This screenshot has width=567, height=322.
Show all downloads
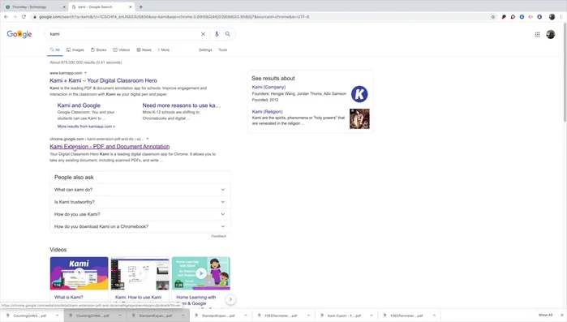point(545,316)
